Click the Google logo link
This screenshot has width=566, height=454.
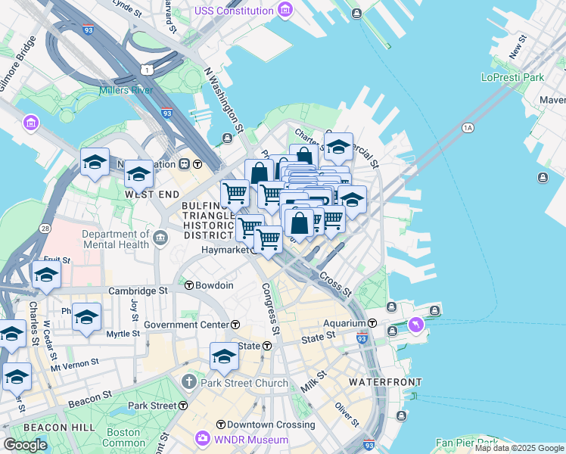point(25,445)
